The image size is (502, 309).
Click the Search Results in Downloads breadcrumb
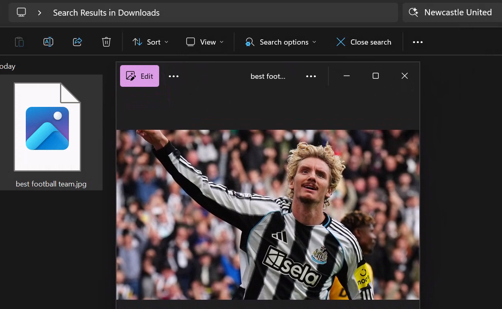(106, 13)
